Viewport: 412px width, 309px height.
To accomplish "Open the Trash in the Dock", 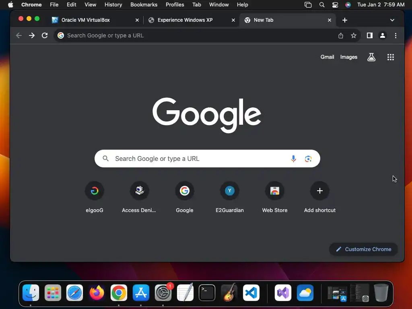I will click(381, 293).
